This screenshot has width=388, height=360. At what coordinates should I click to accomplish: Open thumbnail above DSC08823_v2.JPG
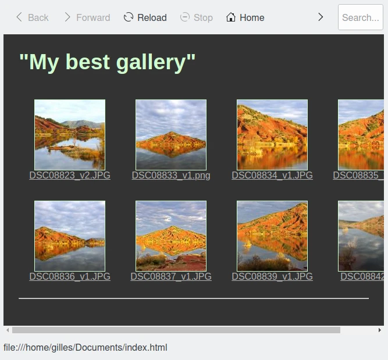coord(70,135)
